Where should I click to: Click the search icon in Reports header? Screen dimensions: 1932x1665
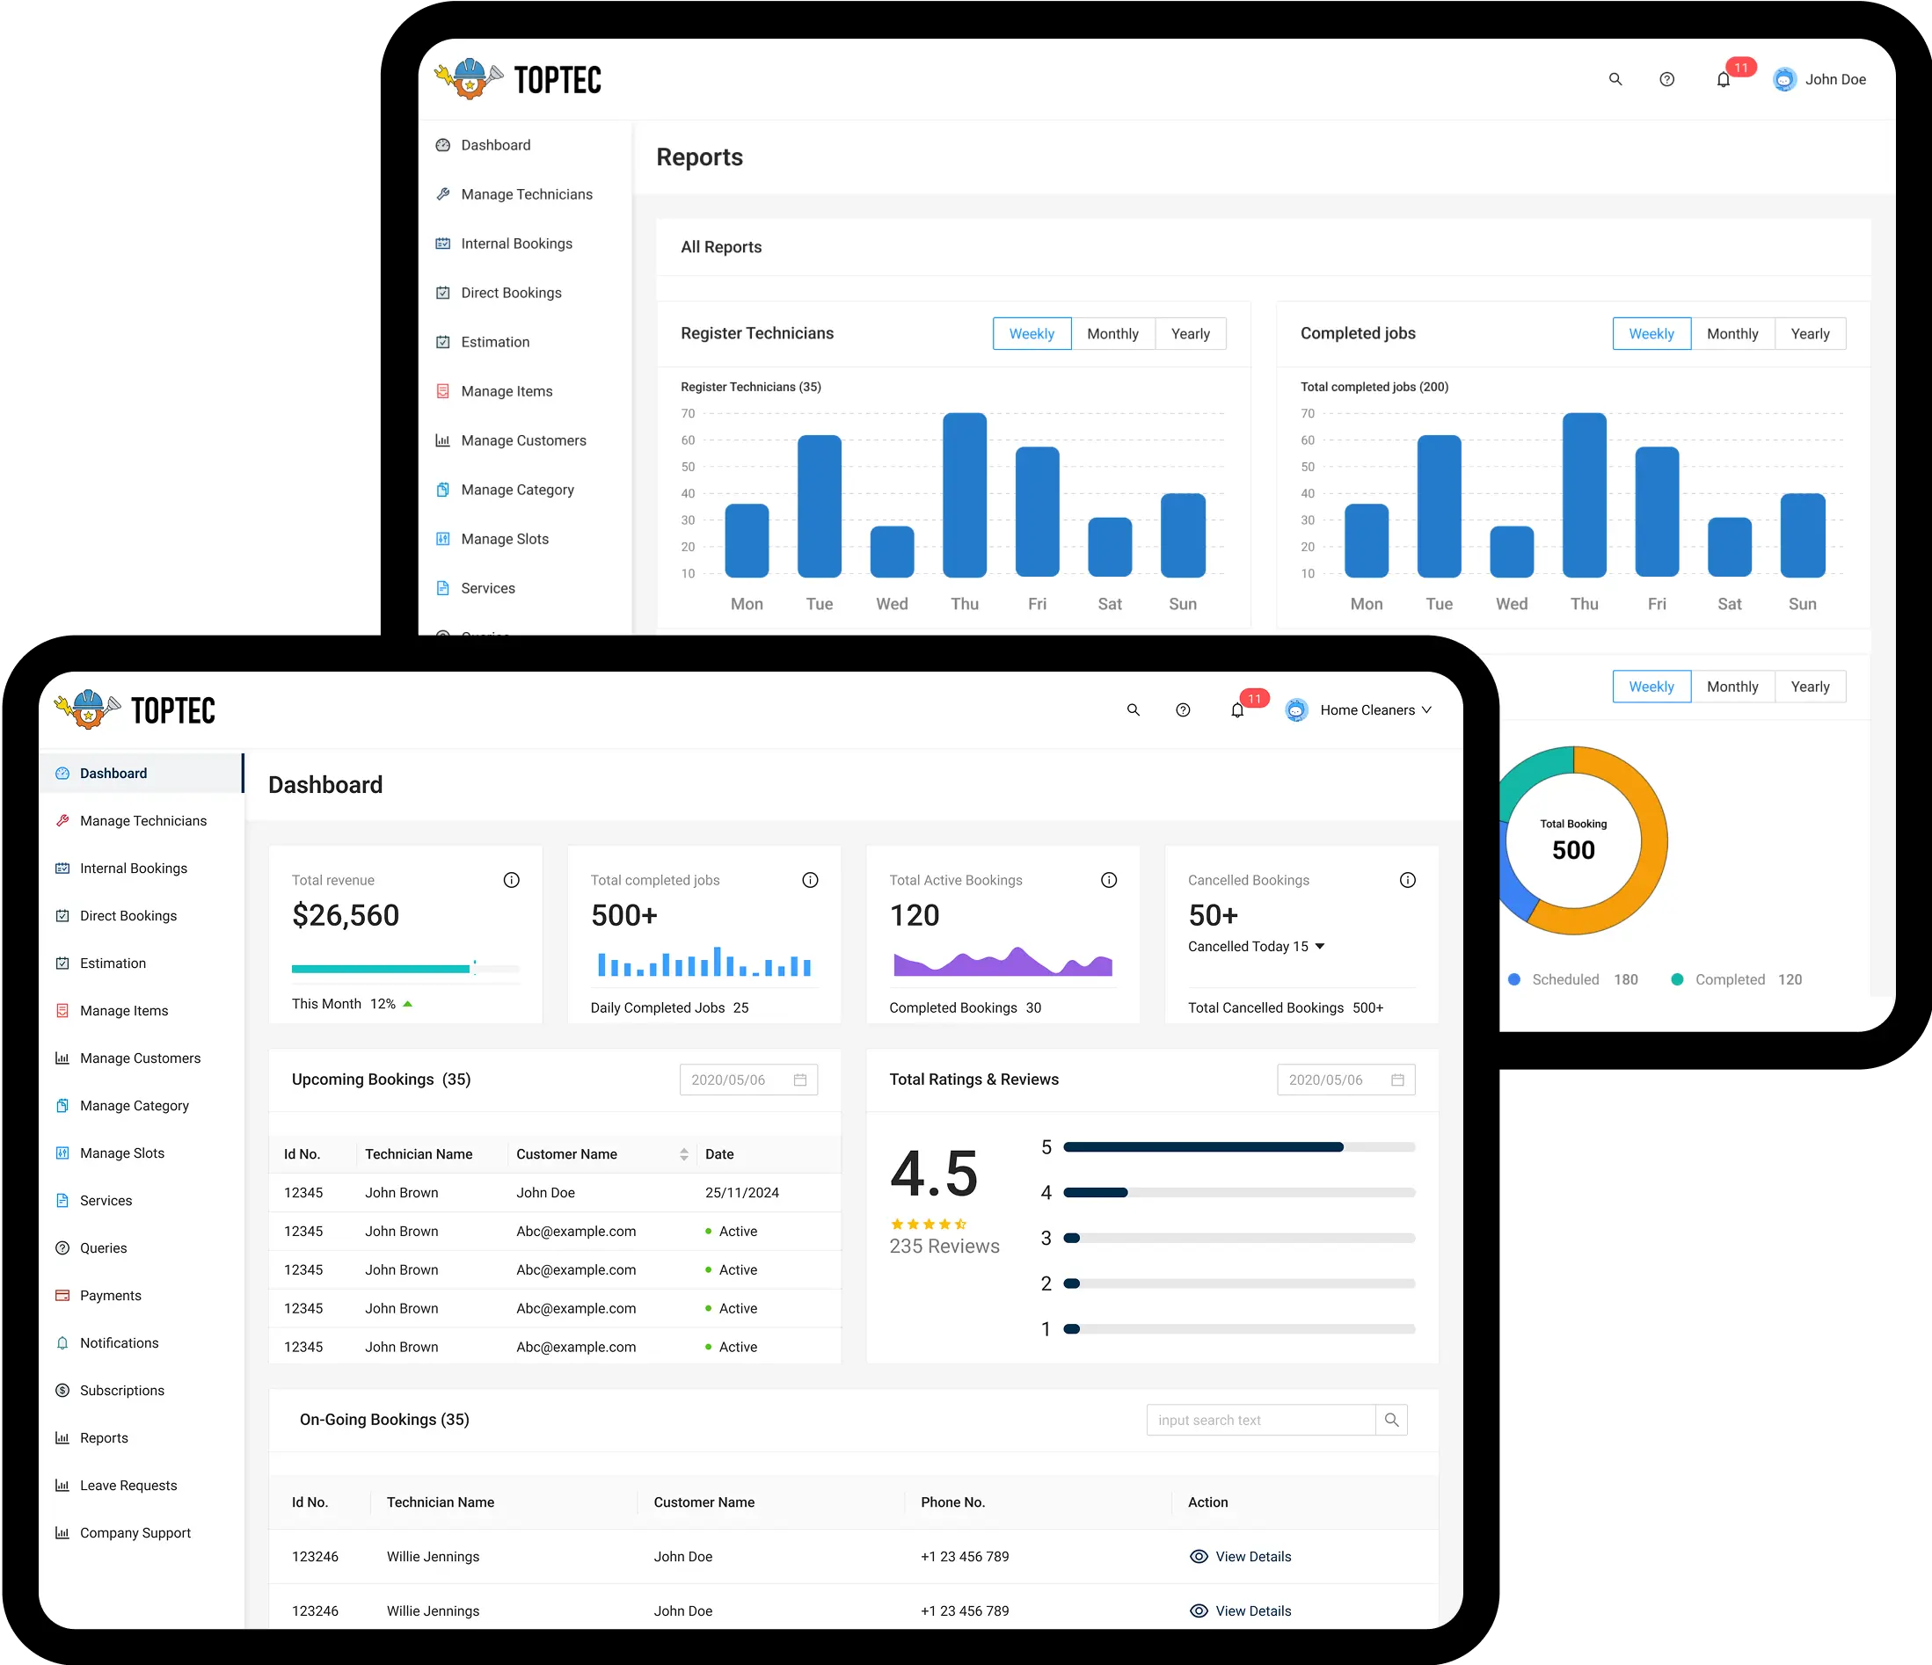pyautogui.click(x=1615, y=80)
